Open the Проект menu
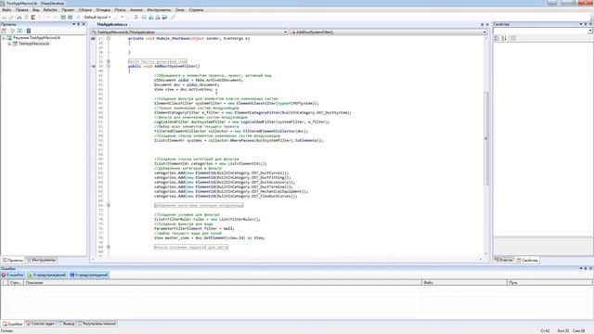The height and width of the screenshot is (334, 594). [x=68, y=10]
